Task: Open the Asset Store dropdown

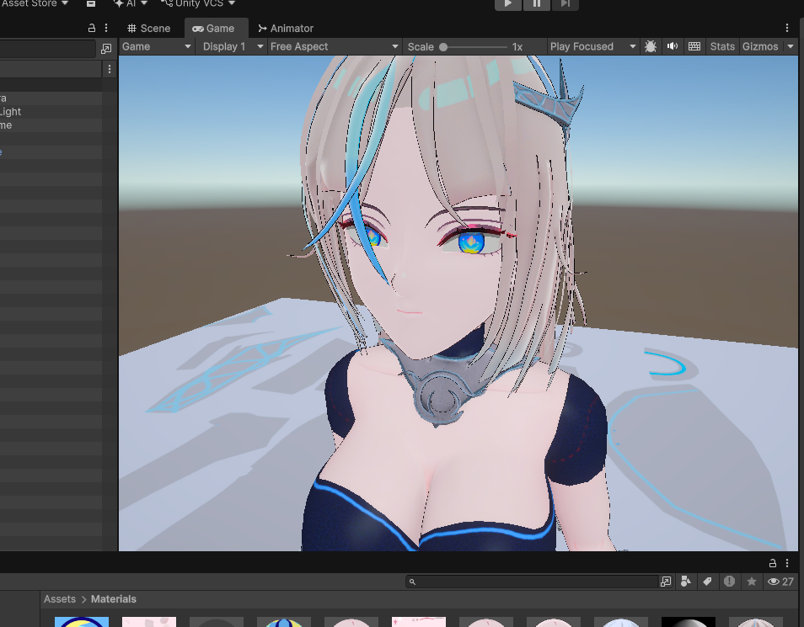Action: click(35, 3)
